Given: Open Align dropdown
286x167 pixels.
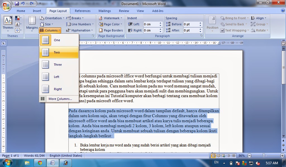Looking at the screenshot, I should point(259,18).
